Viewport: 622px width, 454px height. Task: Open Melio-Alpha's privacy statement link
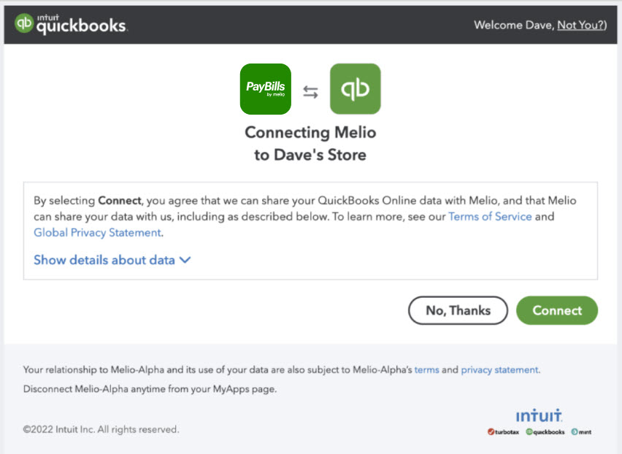pos(499,370)
